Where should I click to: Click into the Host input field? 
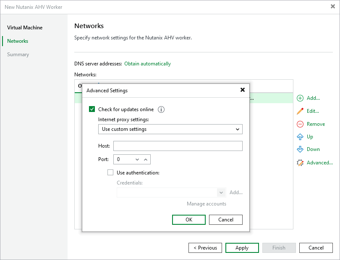[178, 146]
